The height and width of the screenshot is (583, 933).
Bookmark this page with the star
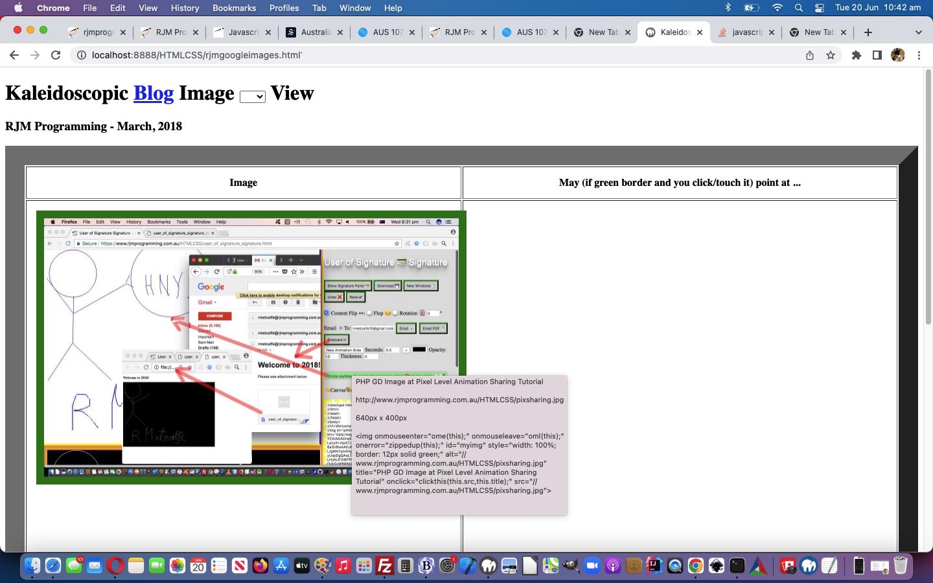pyautogui.click(x=831, y=55)
